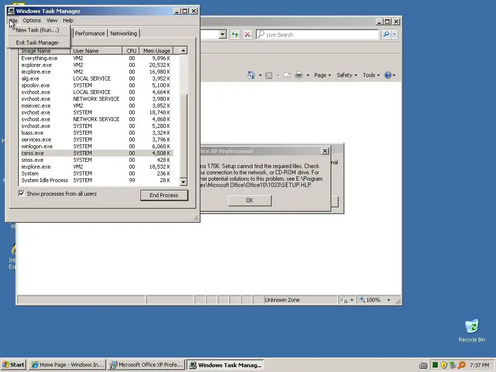The image size is (496, 372).
Task: Click Windows Task Manager taskbar button
Action: 225,365
